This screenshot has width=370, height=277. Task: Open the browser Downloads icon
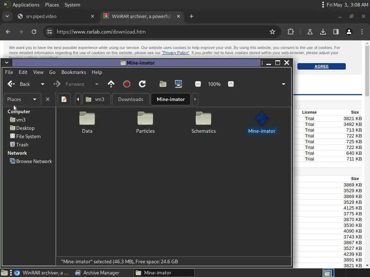tap(323, 32)
